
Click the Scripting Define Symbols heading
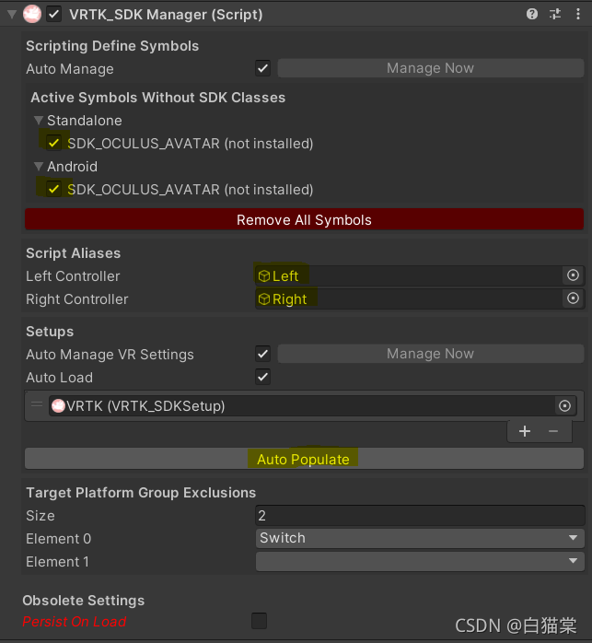pos(112,46)
